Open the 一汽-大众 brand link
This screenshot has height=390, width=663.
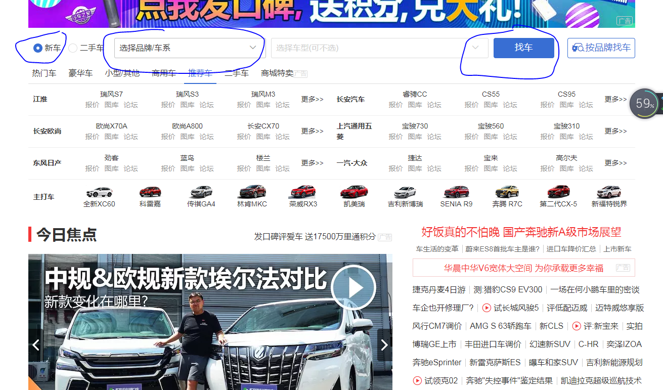(352, 163)
